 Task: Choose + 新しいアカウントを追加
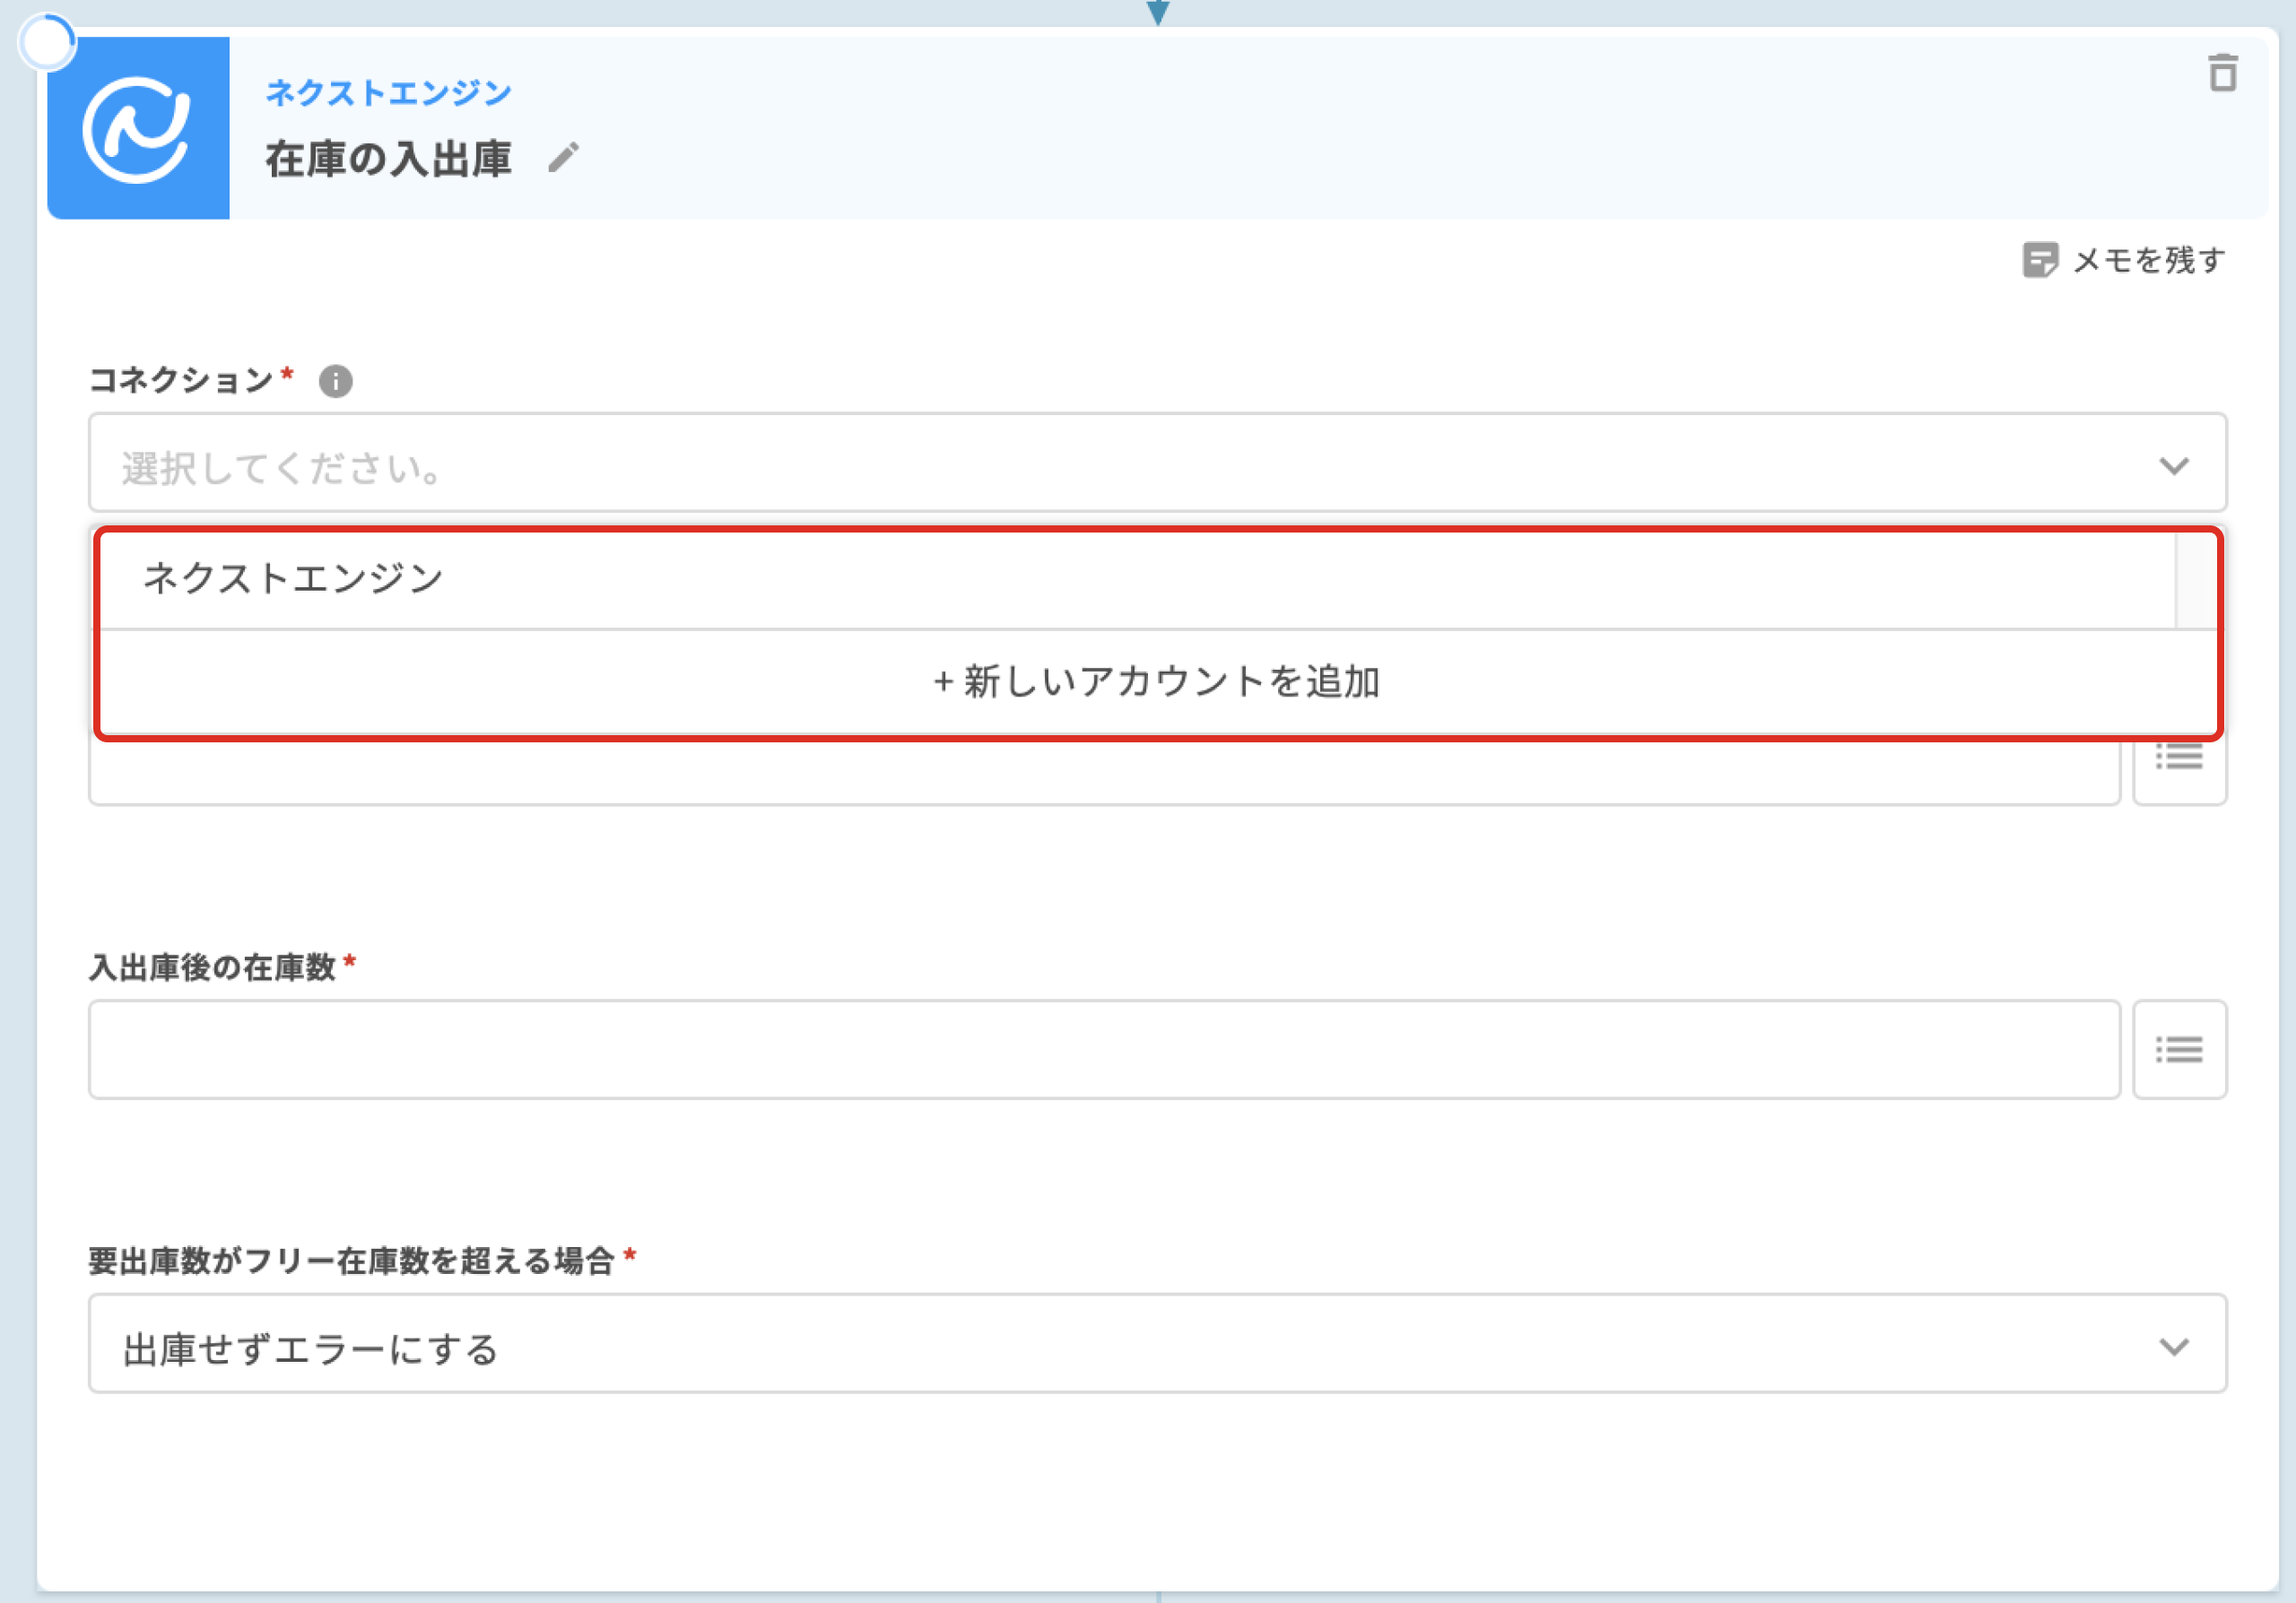tap(1156, 681)
